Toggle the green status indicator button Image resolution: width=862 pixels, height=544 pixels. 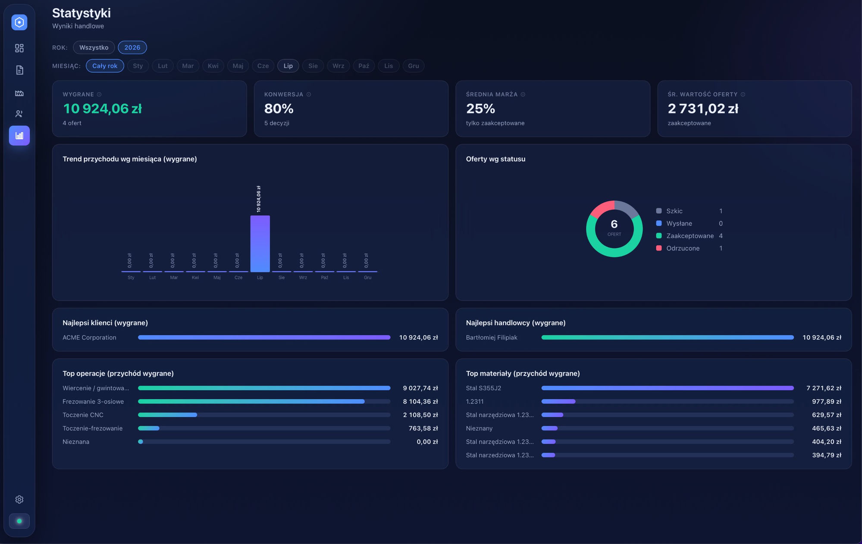(19, 521)
